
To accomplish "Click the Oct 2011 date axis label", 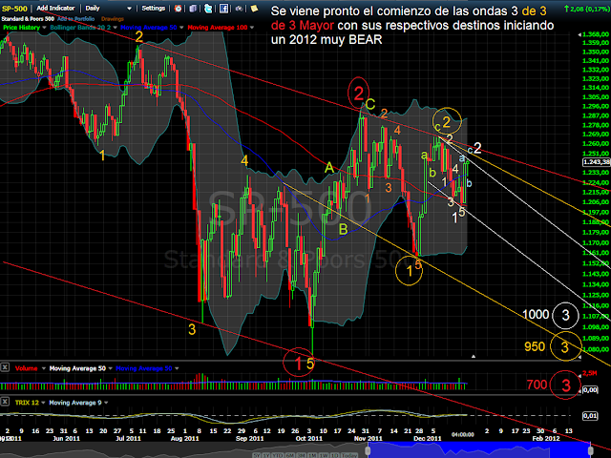I will click(308, 439).
